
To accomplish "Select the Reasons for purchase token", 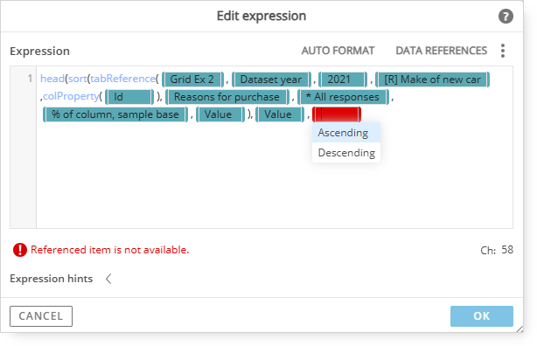I will (x=227, y=97).
